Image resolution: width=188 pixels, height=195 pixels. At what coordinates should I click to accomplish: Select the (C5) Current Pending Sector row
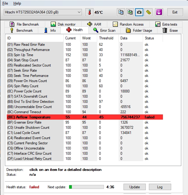point(85,143)
